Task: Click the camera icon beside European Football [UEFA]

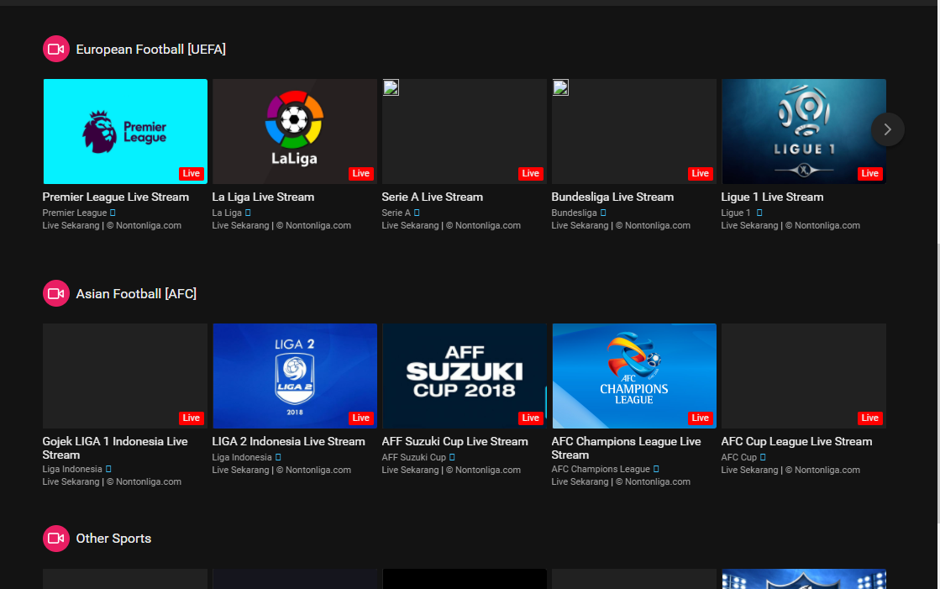Action: (55, 50)
